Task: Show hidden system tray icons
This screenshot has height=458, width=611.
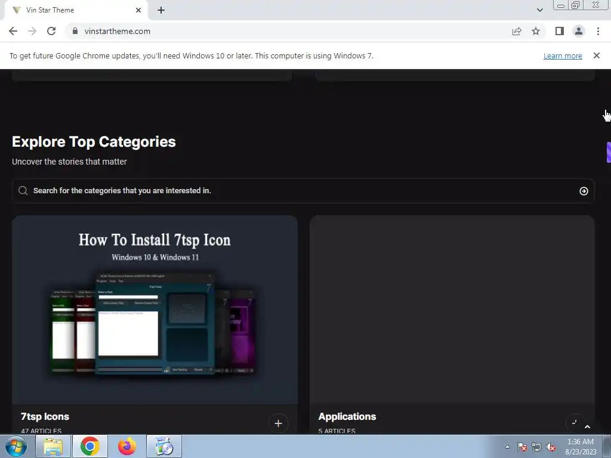Action: [507, 447]
